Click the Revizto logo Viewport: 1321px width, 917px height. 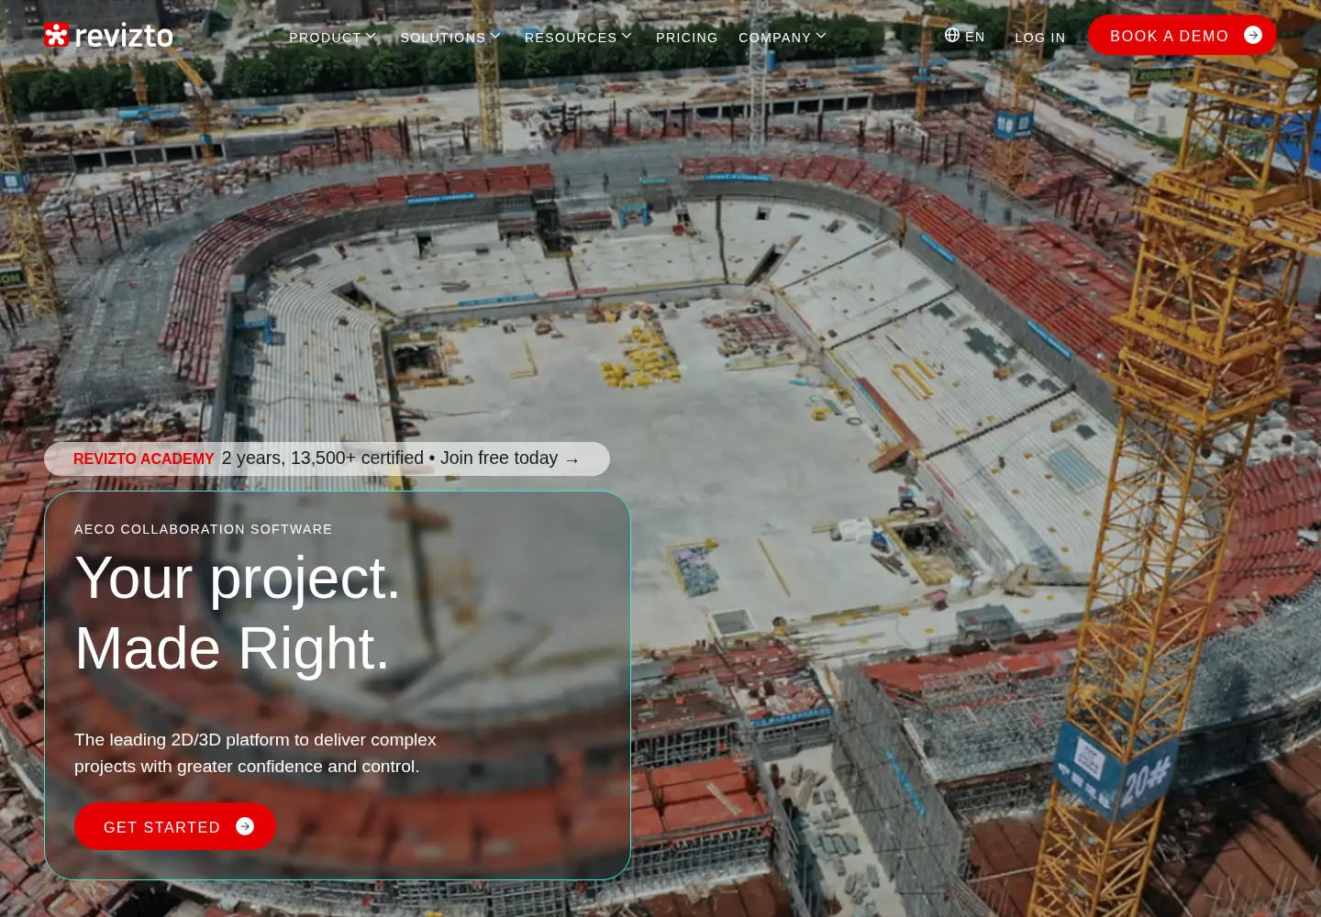coord(108,35)
